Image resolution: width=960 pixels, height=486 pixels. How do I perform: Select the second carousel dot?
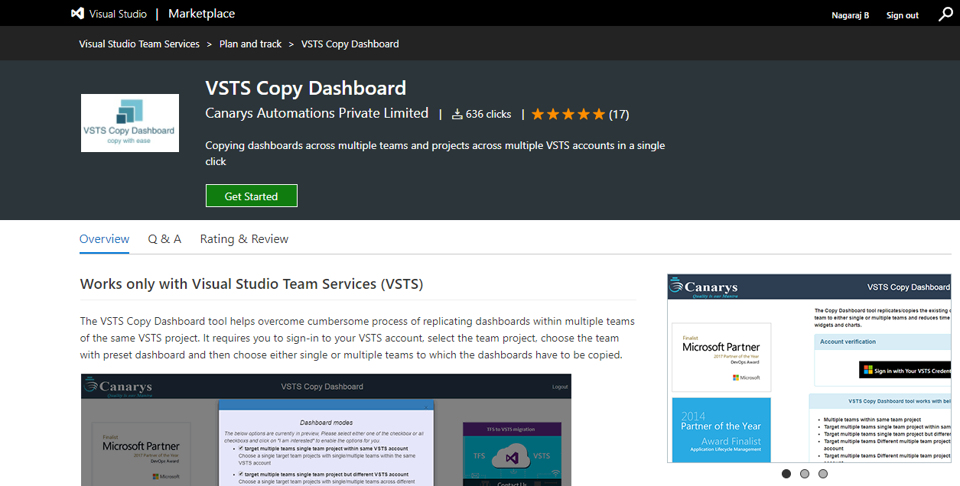(804, 474)
